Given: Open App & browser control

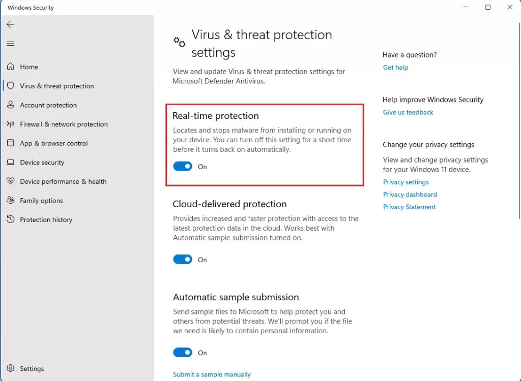Looking at the screenshot, I should [53, 143].
